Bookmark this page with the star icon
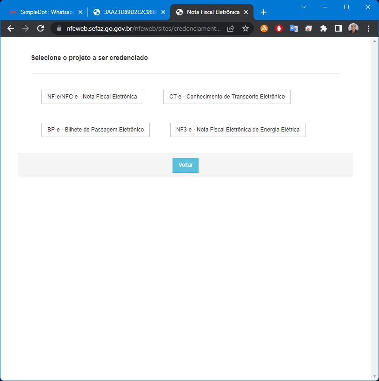Screen dimensions: 379x381 [246, 28]
